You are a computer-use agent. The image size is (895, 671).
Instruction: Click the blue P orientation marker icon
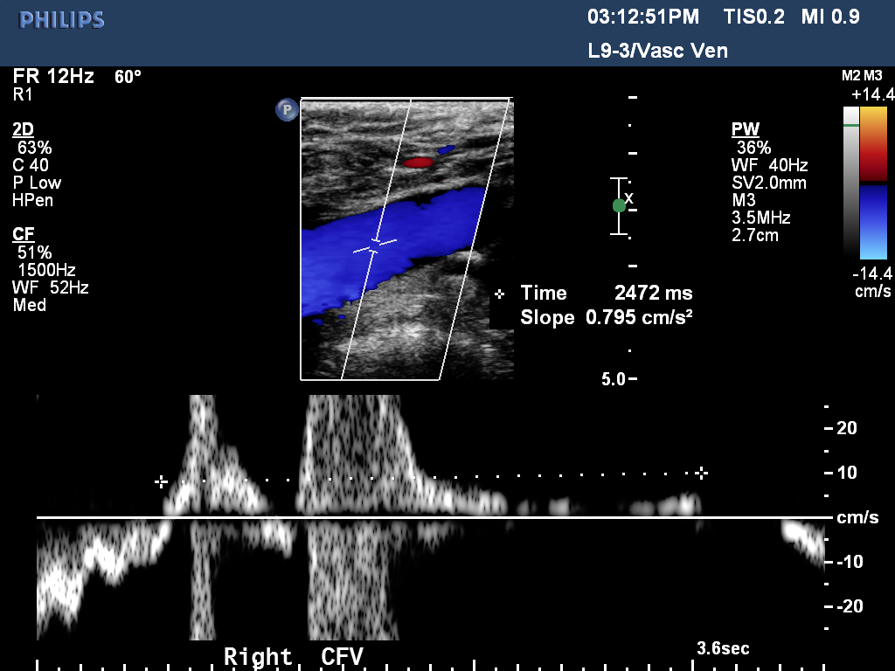tap(287, 109)
